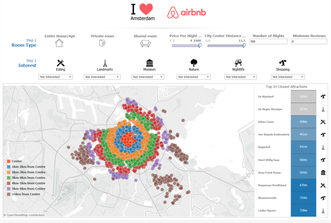Open the Landmarks interest dropdown
Viewport: 331px width, 223px height.
[102, 77]
